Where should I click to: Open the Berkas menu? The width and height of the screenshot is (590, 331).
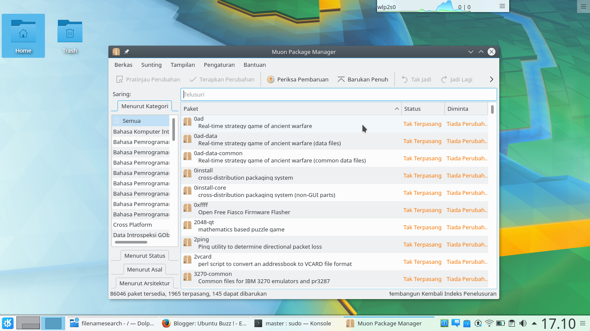point(124,65)
